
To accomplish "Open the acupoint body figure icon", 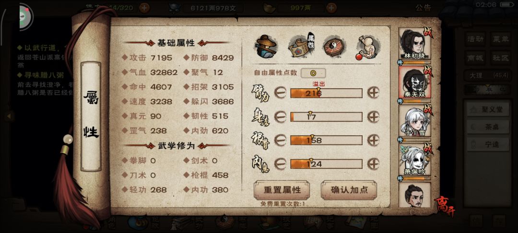I will point(368,47).
